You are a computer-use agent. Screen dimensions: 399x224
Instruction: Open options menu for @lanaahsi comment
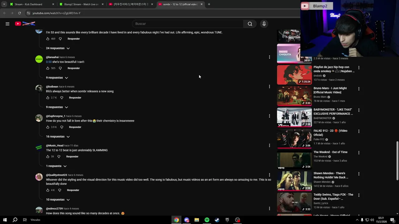pos(269,57)
